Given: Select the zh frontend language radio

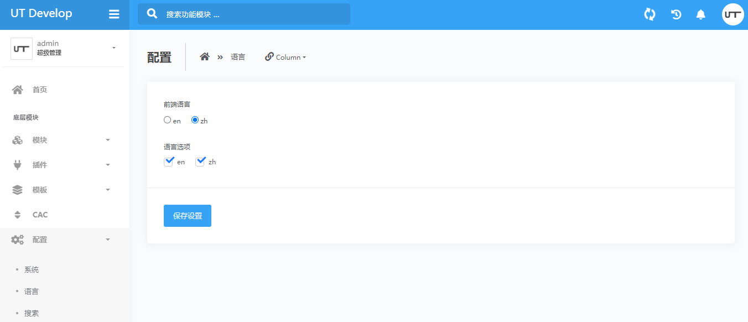Looking at the screenshot, I should pos(195,120).
